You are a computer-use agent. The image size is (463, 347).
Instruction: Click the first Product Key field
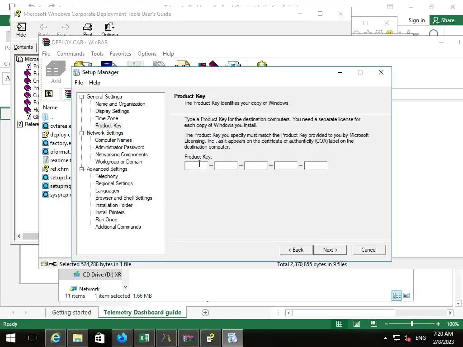click(x=196, y=166)
